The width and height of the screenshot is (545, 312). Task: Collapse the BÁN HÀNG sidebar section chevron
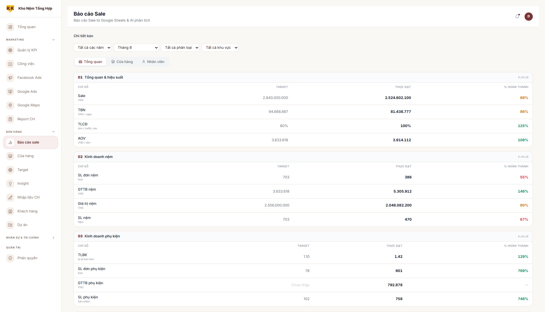point(53,132)
